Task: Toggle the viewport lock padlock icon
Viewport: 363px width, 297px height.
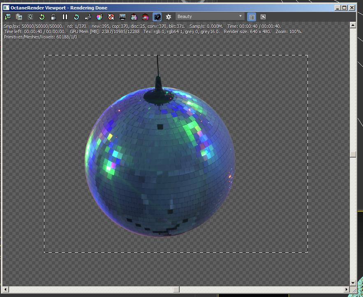Action: pos(53,17)
